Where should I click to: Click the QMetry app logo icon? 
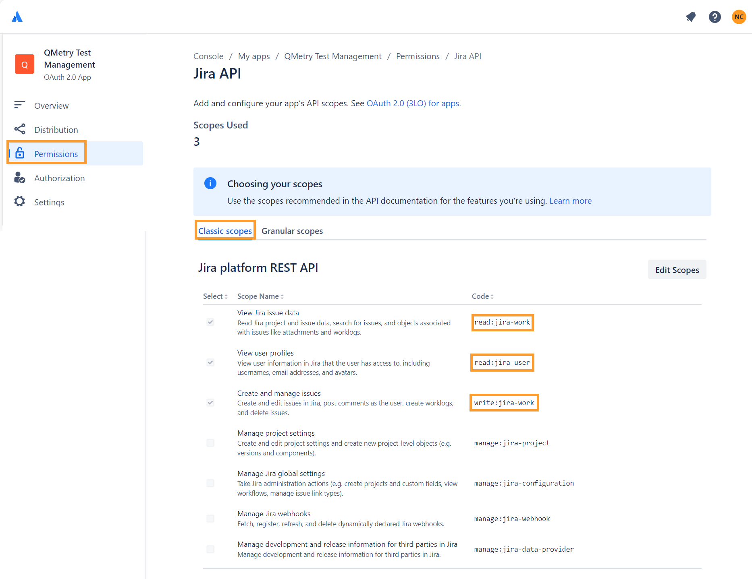coord(25,64)
